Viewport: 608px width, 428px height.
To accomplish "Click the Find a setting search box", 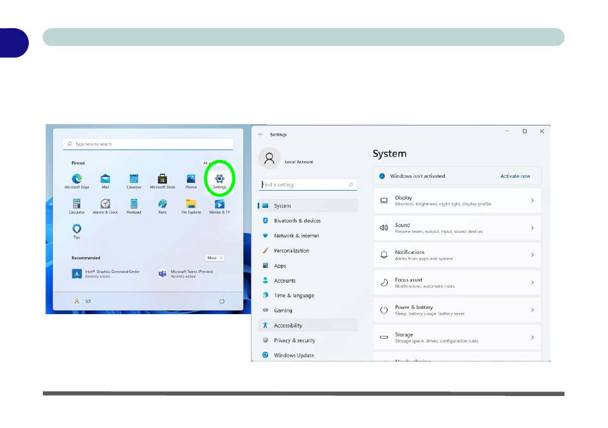I will tap(307, 185).
